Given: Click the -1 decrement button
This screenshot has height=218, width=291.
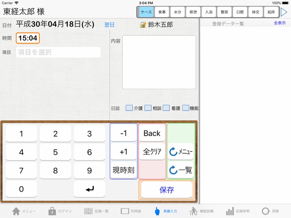Looking at the screenshot, I should [123, 133].
